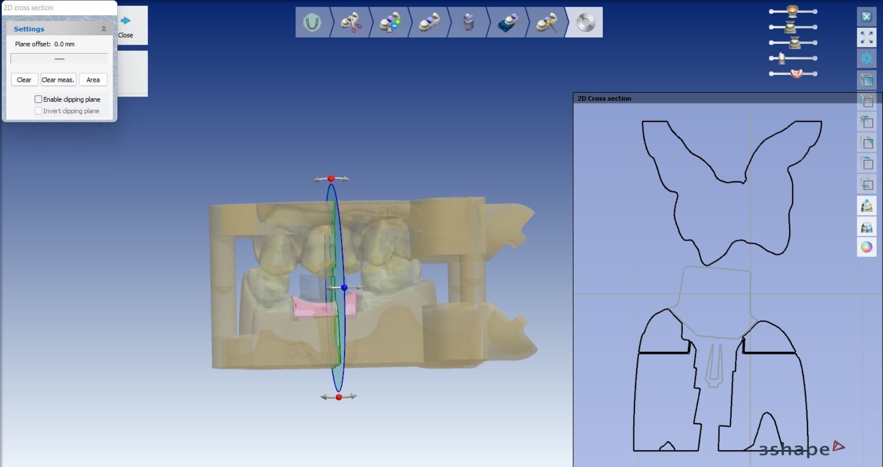Select the model trim step with scissors
The image size is (883, 467).
pyautogui.click(x=351, y=22)
